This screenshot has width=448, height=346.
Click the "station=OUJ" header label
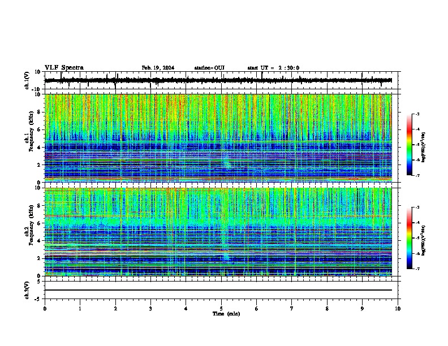[209, 68]
